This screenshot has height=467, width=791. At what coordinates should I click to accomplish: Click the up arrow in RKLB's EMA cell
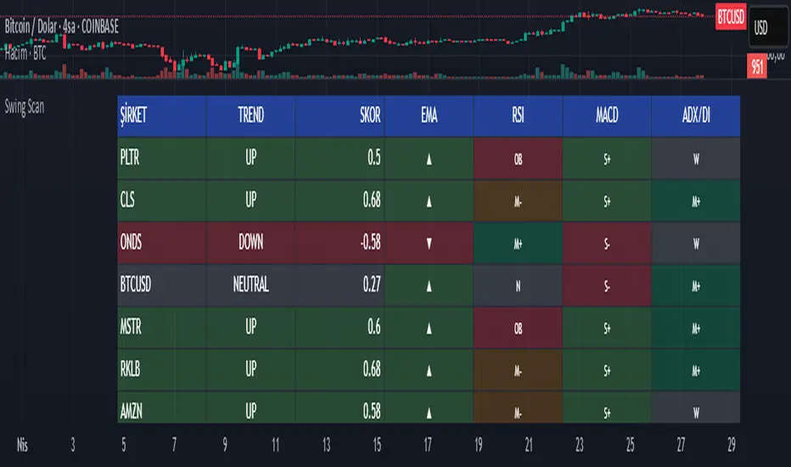pyautogui.click(x=429, y=371)
